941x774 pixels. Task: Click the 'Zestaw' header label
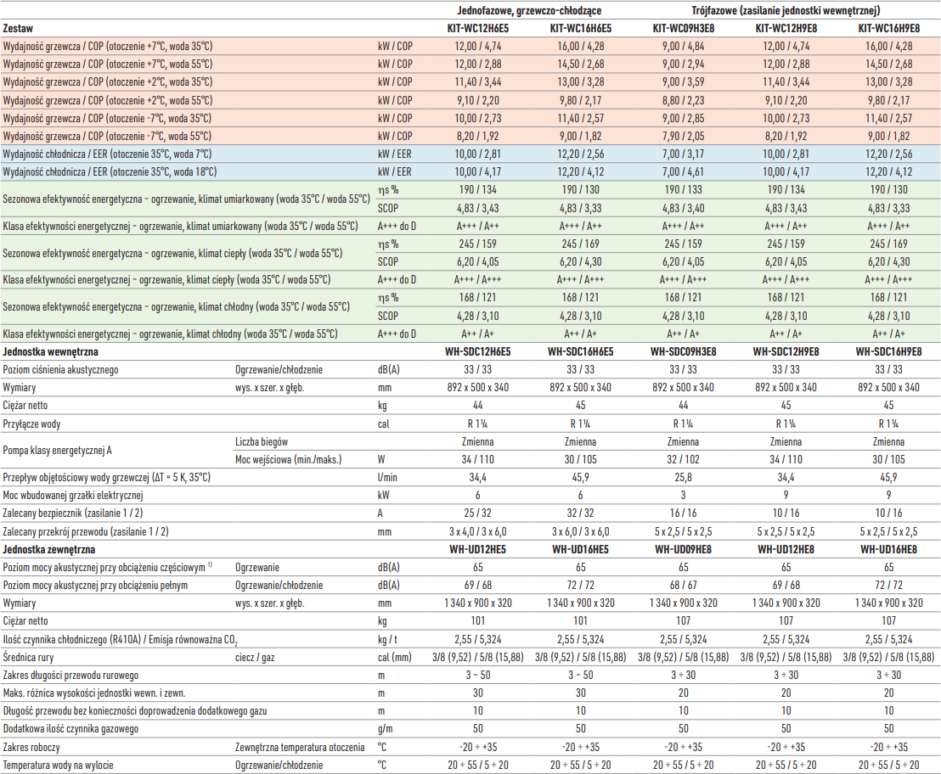click(x=18, y=28)
